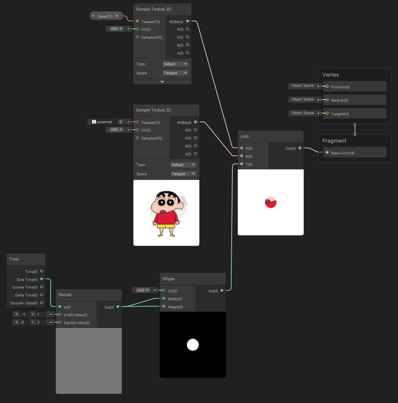The height and width of the screenshot is (403, 398).
Task: Click Lerp node T(4) input port
Action: click(x=242, y=164)
